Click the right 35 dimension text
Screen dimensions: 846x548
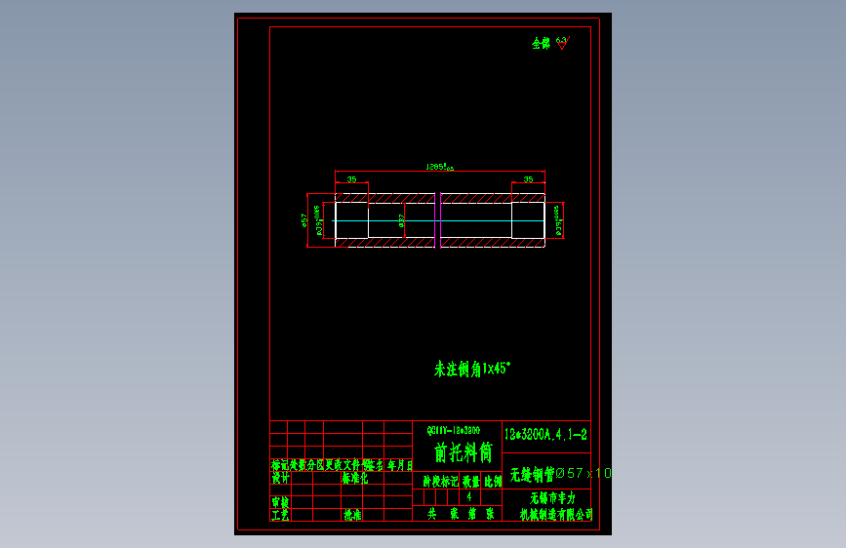(528, 179)
